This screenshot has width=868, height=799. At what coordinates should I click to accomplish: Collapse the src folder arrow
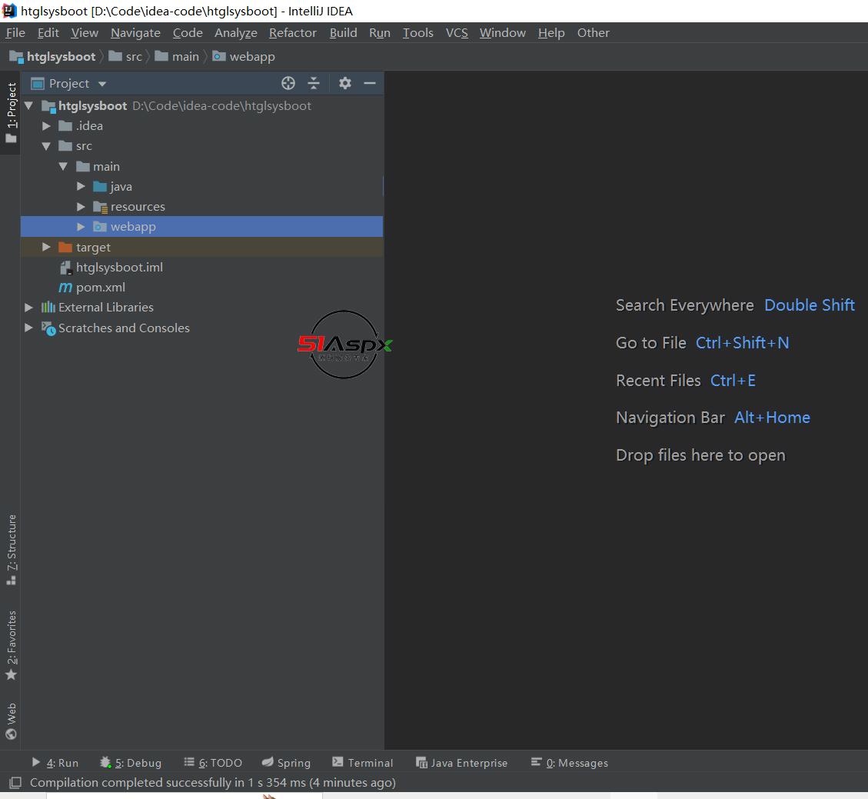point(46,145)
